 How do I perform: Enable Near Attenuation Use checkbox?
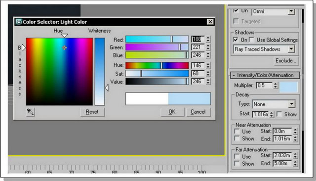tap(237, 132)
